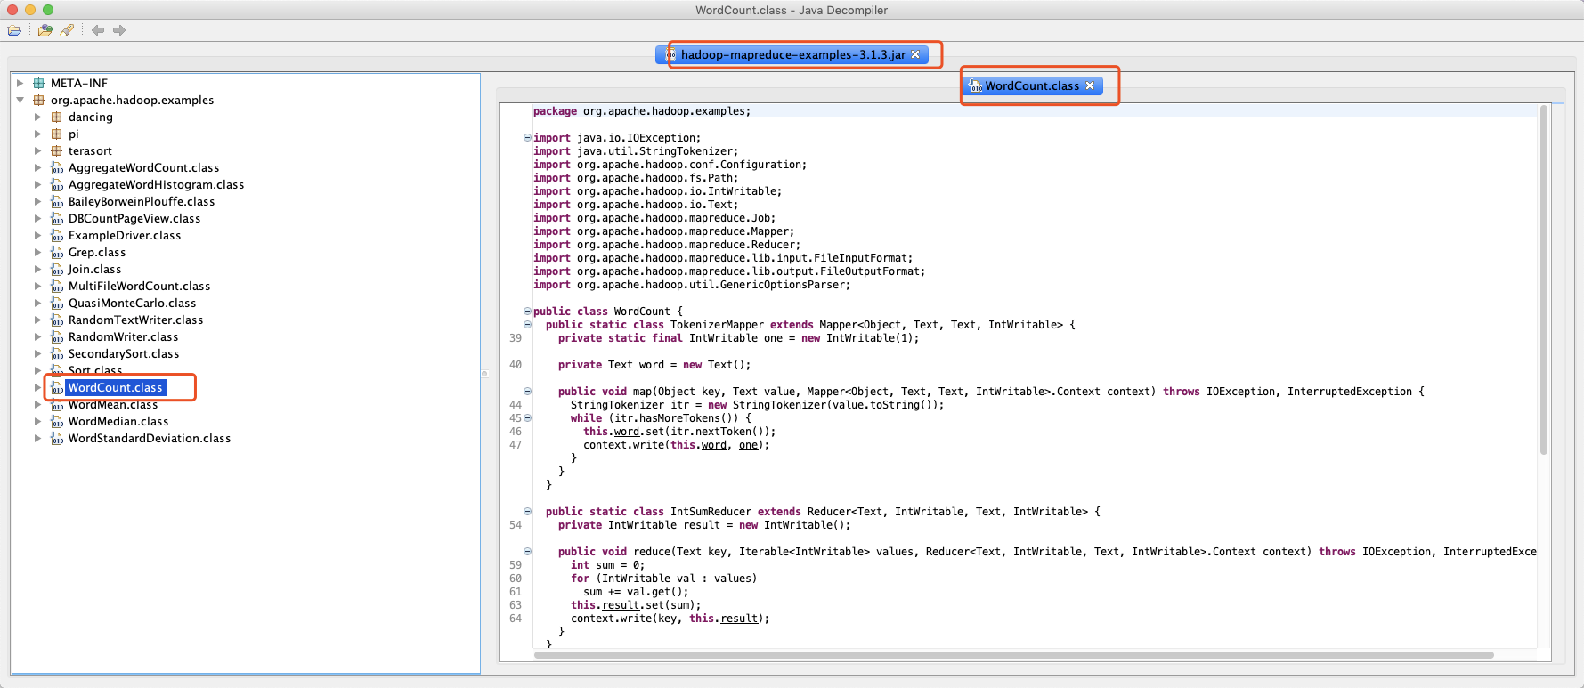
Task: Expand the terasort package node
Action: [x=37, y=150]
